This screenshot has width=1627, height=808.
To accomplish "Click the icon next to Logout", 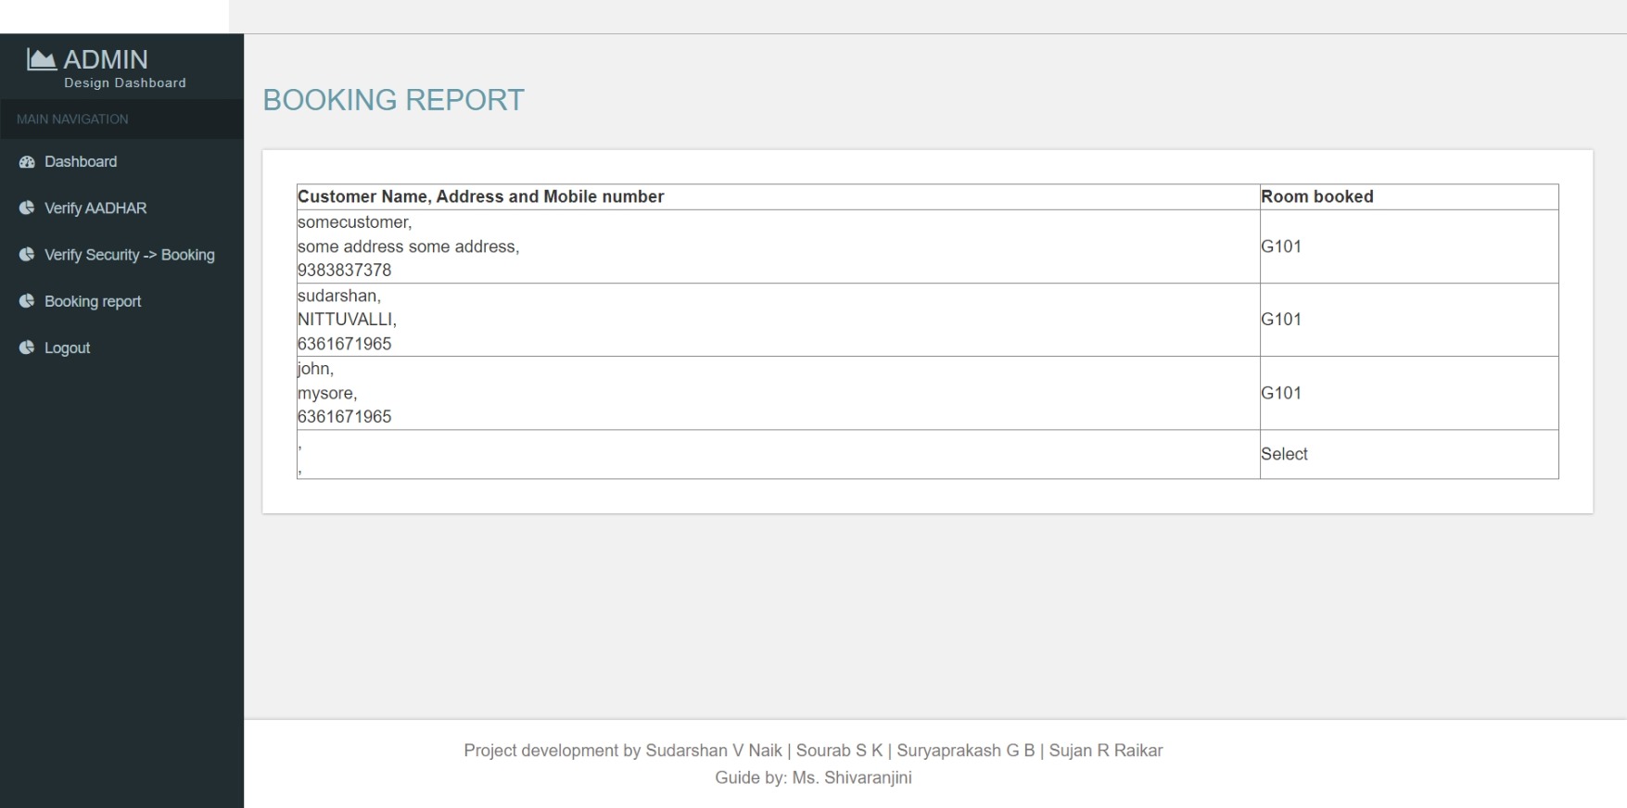I will [27, 347].
